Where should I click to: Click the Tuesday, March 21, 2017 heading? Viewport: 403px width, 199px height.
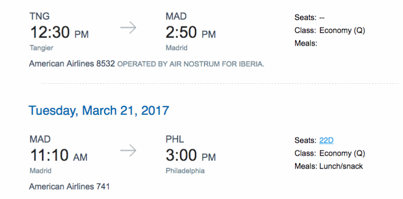99,111
